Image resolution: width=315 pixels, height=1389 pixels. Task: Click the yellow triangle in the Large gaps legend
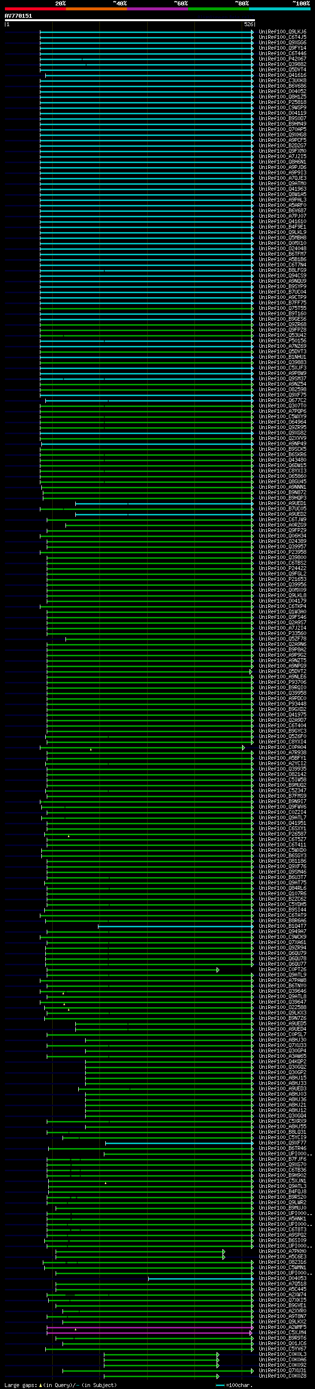[40, 1385]
